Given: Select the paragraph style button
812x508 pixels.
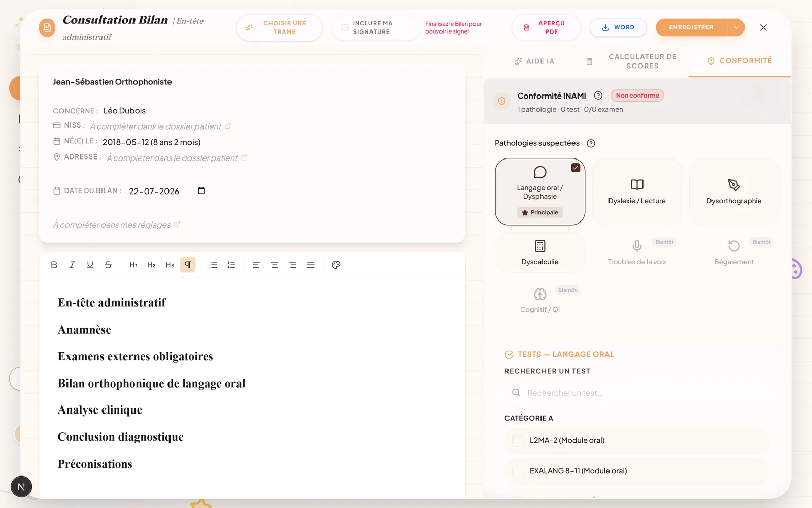Looking at the screenshot, I should pos(188,265).
